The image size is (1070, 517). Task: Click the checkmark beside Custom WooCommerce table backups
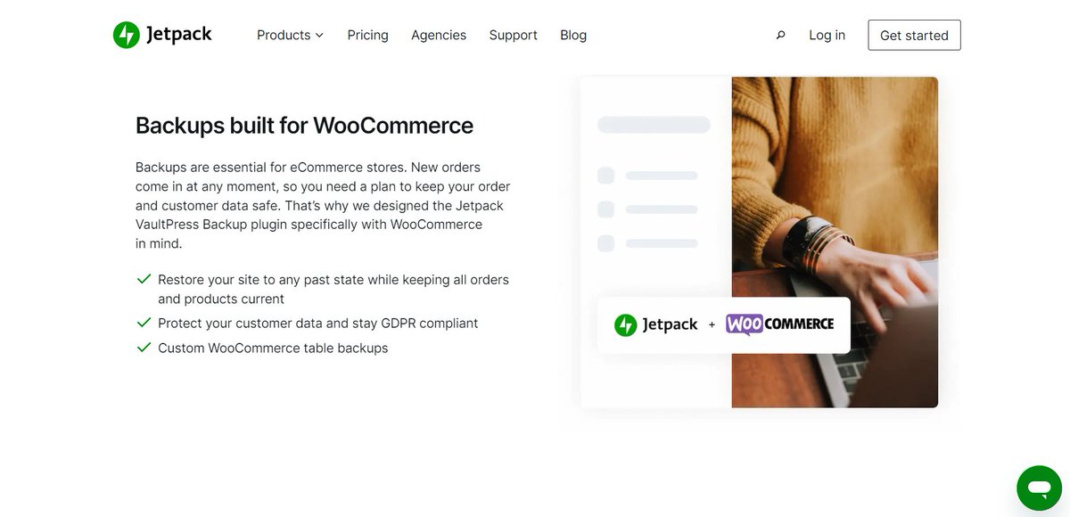pos(144,348)
